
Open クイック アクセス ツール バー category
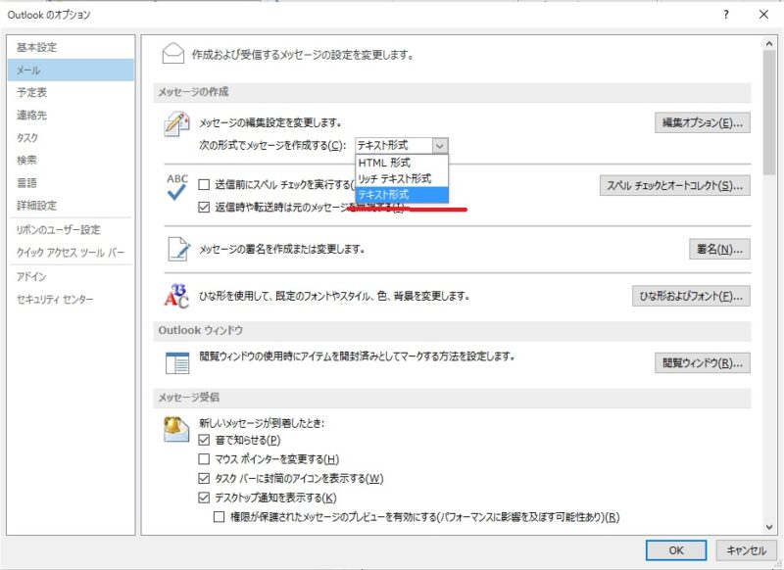click(71, 253)
